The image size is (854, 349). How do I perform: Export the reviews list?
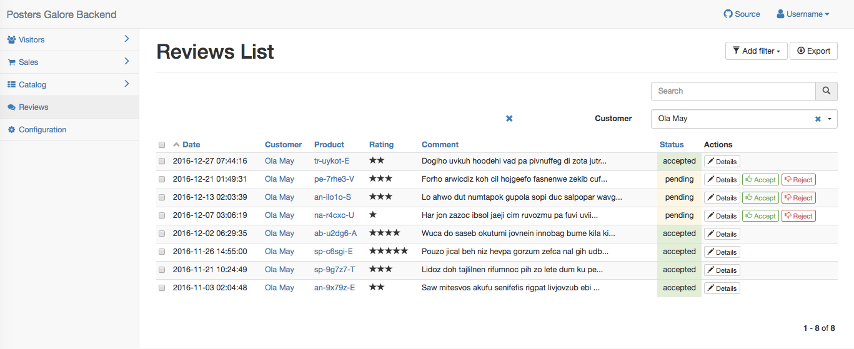[x=813, y=51]
